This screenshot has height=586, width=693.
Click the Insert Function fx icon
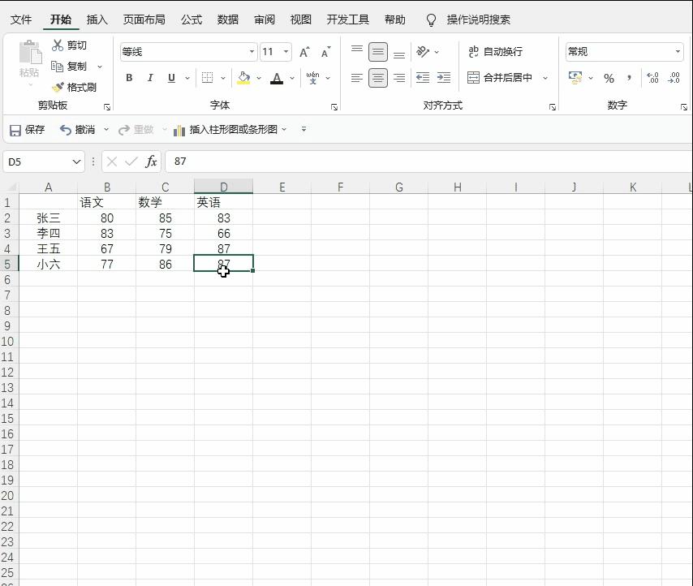[x=151, y=161]
